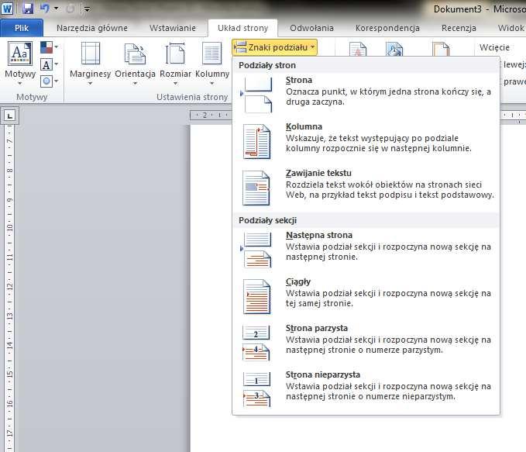This screenshot has width=526, height=452.
Task: Insert Strona nieparzysta section break
Action: click(x=366, y=388)
